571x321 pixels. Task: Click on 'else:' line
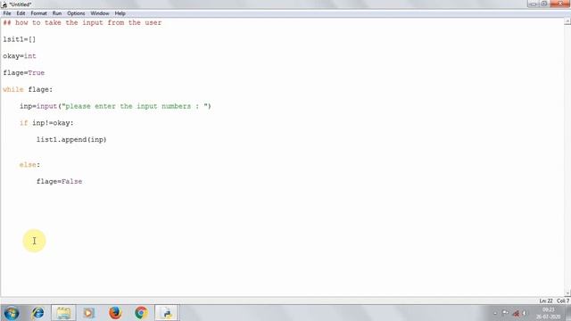pos(29,165)
